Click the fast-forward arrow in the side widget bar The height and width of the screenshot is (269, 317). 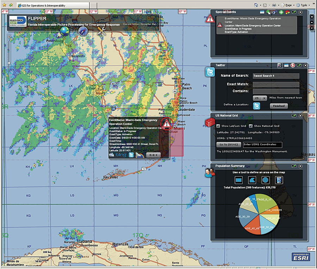click(x=312, y=17)
